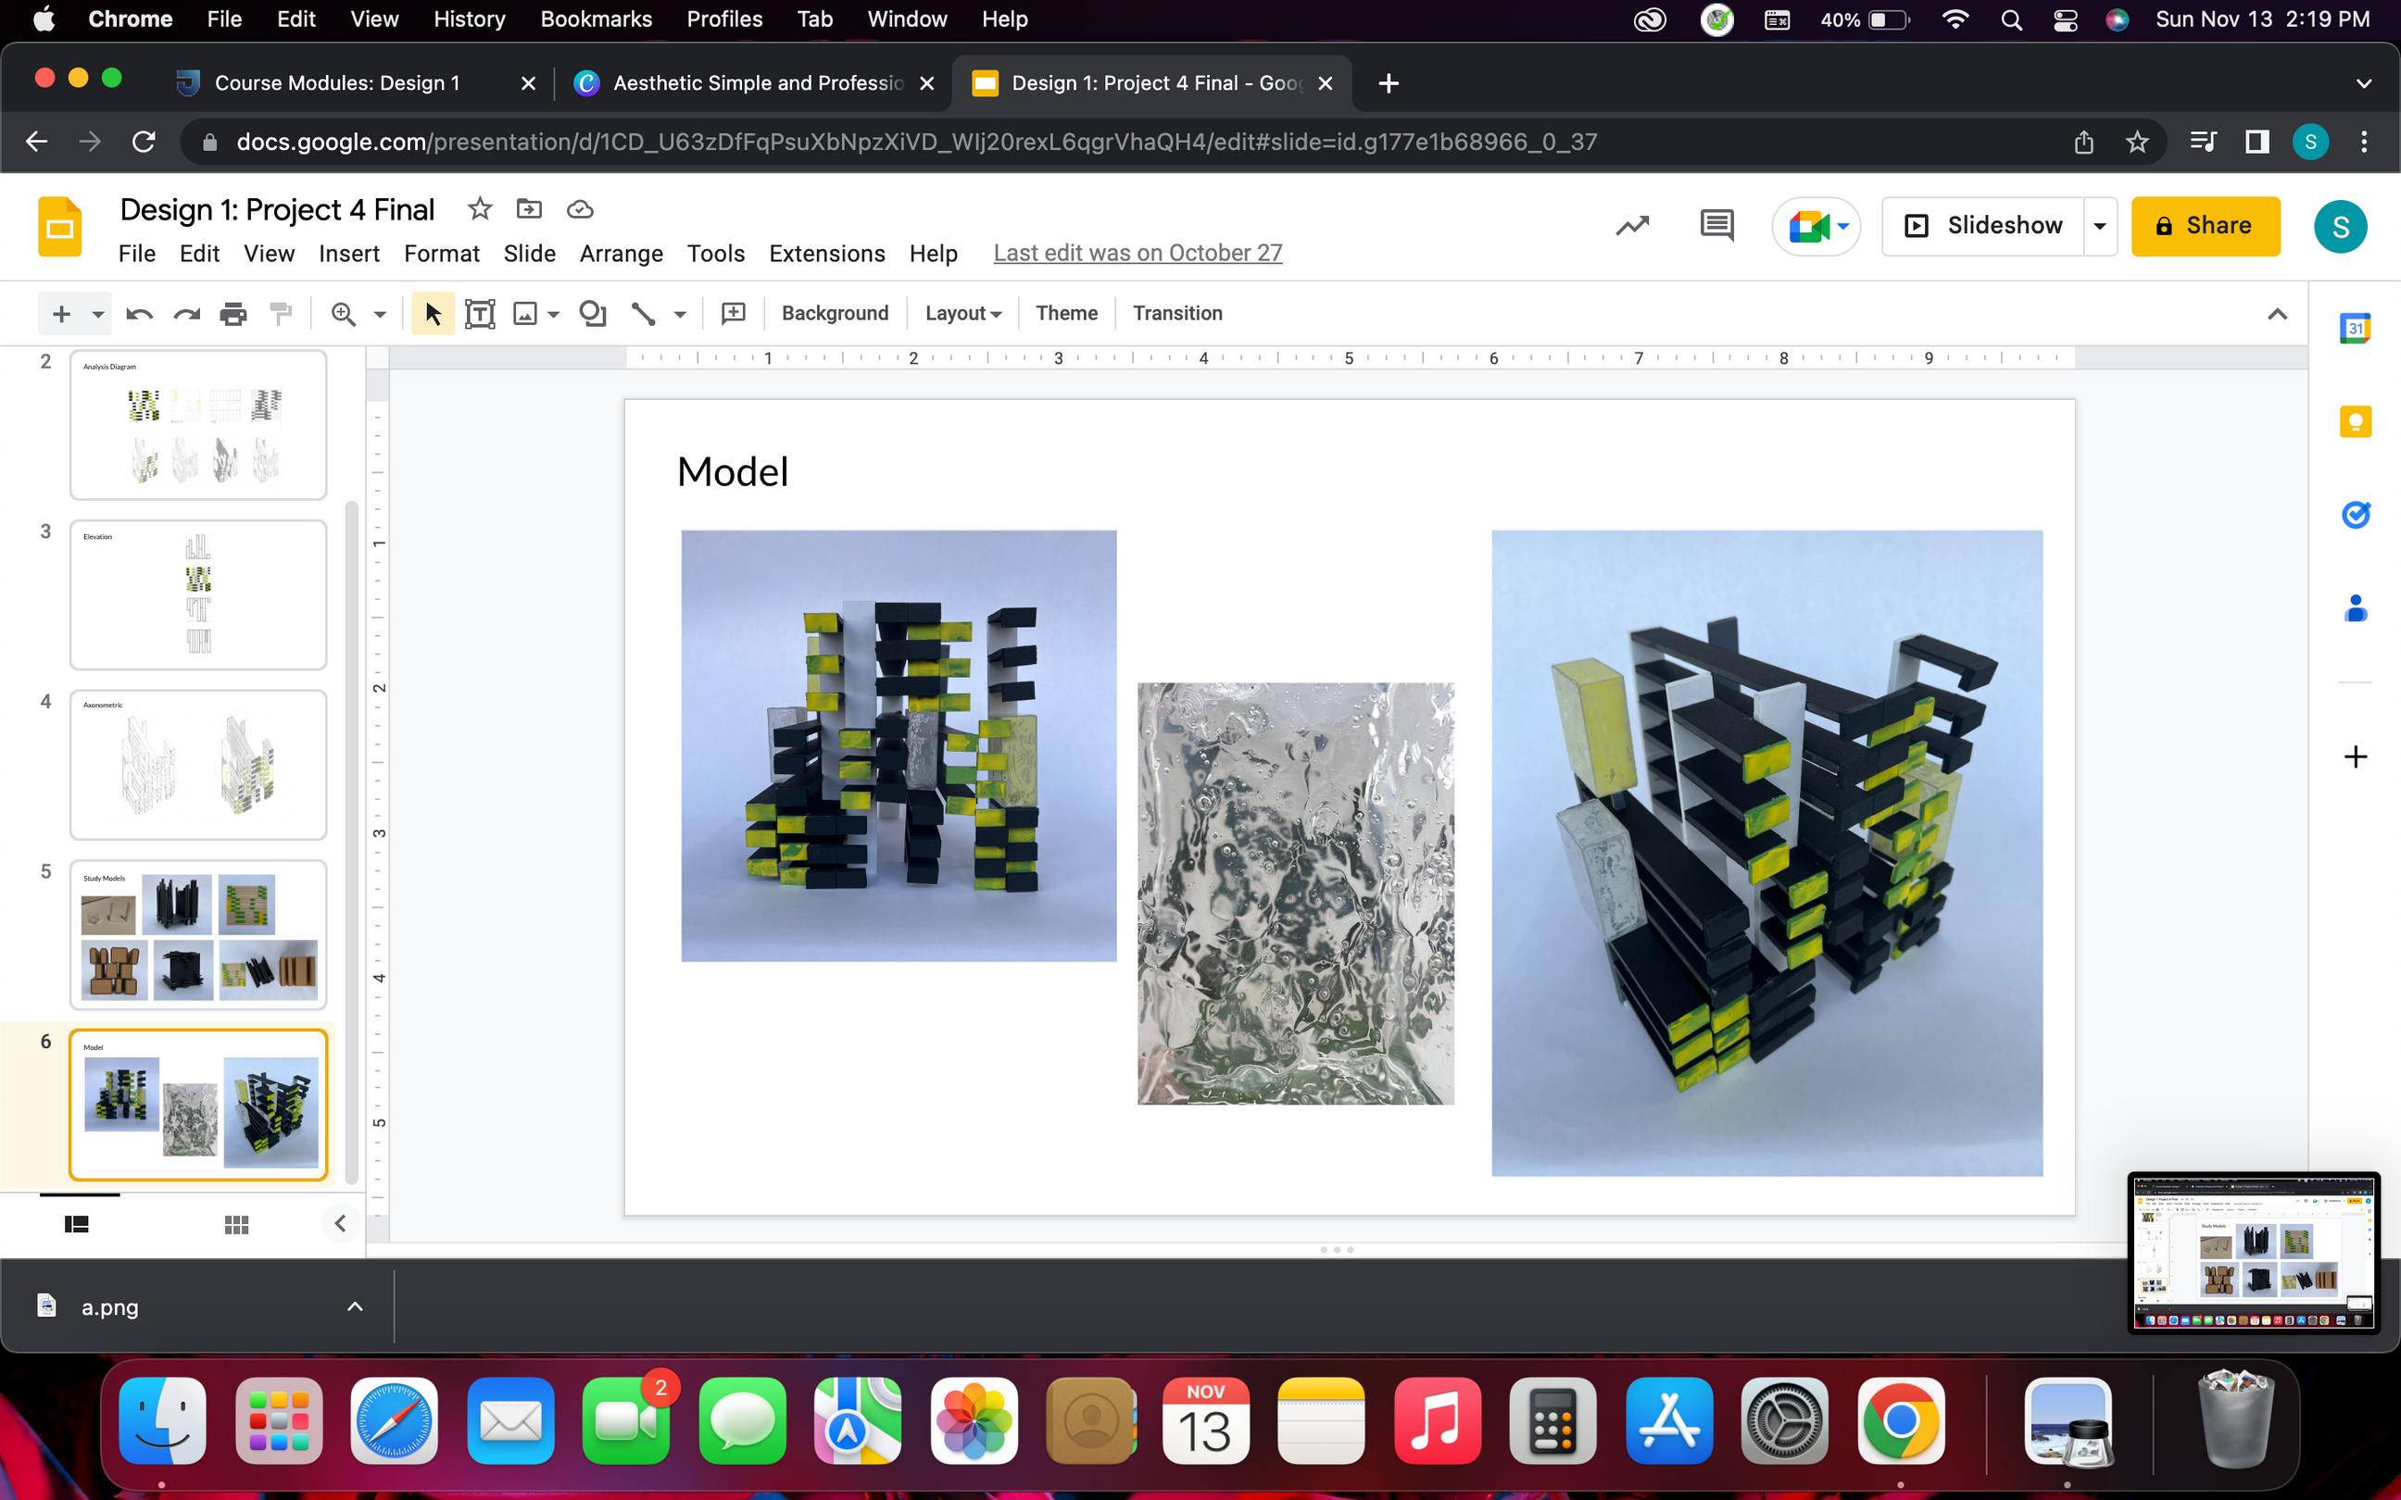Open last edit was on October 27 link
The height and width of the screenshot is (1500, 2401).
[1137, 253]
